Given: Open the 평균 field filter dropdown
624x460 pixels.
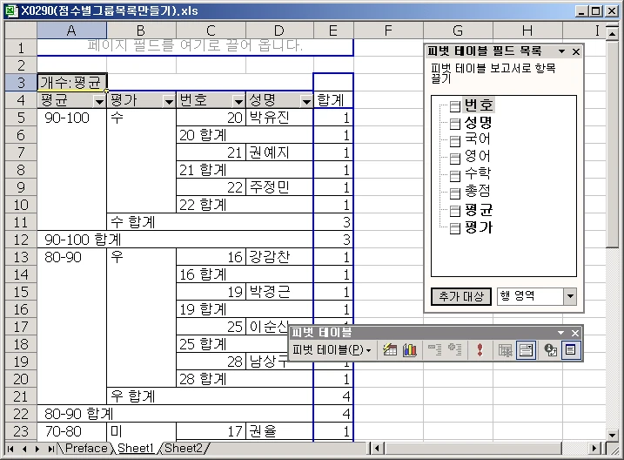Looking at the screenshot, I should click(99, 102).
